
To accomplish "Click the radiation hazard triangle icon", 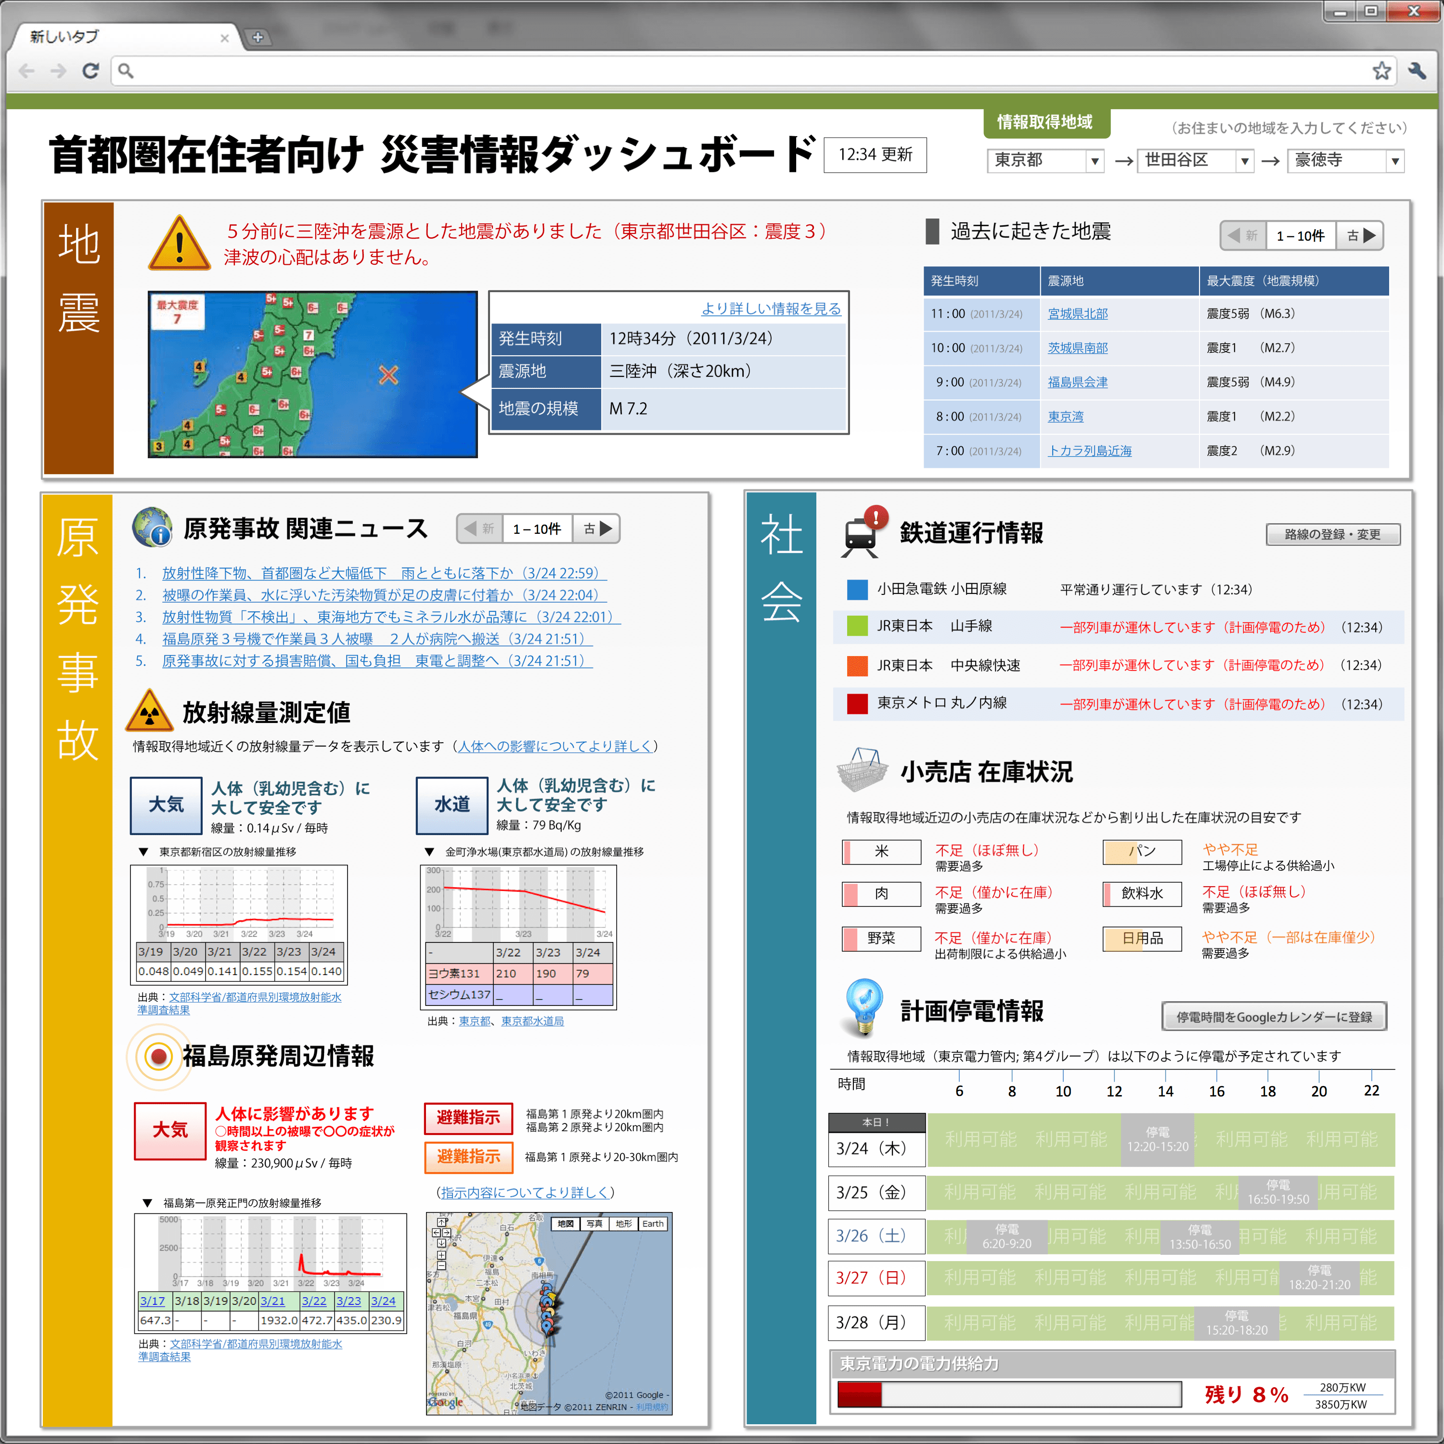I will point(150,710).
